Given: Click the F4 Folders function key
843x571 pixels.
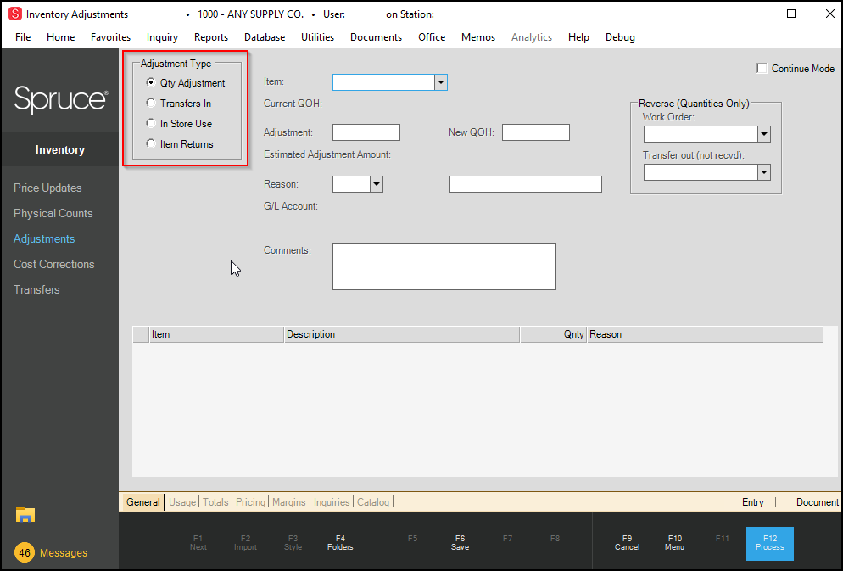Looking at the screenshot, I should coord(340,542).
